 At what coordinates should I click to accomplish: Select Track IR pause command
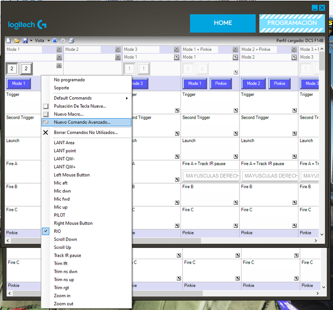[87, 255]
